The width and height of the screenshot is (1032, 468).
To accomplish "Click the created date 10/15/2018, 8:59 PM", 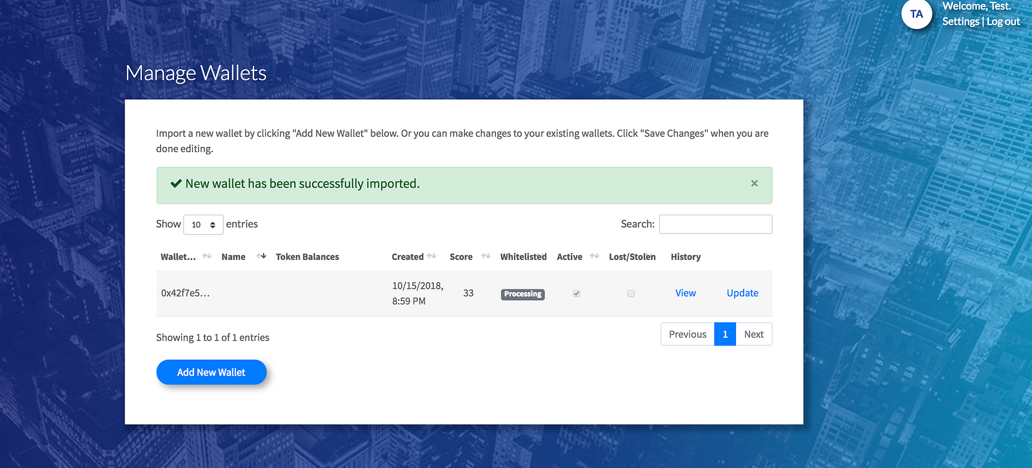I will point(418,293).
